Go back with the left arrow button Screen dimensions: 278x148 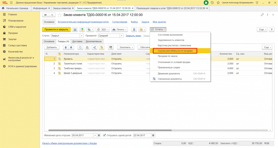tap(46, 15)
